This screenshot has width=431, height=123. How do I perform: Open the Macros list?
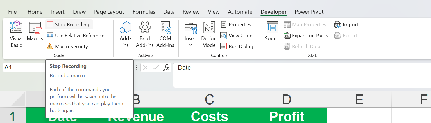(x=35, y=31)
